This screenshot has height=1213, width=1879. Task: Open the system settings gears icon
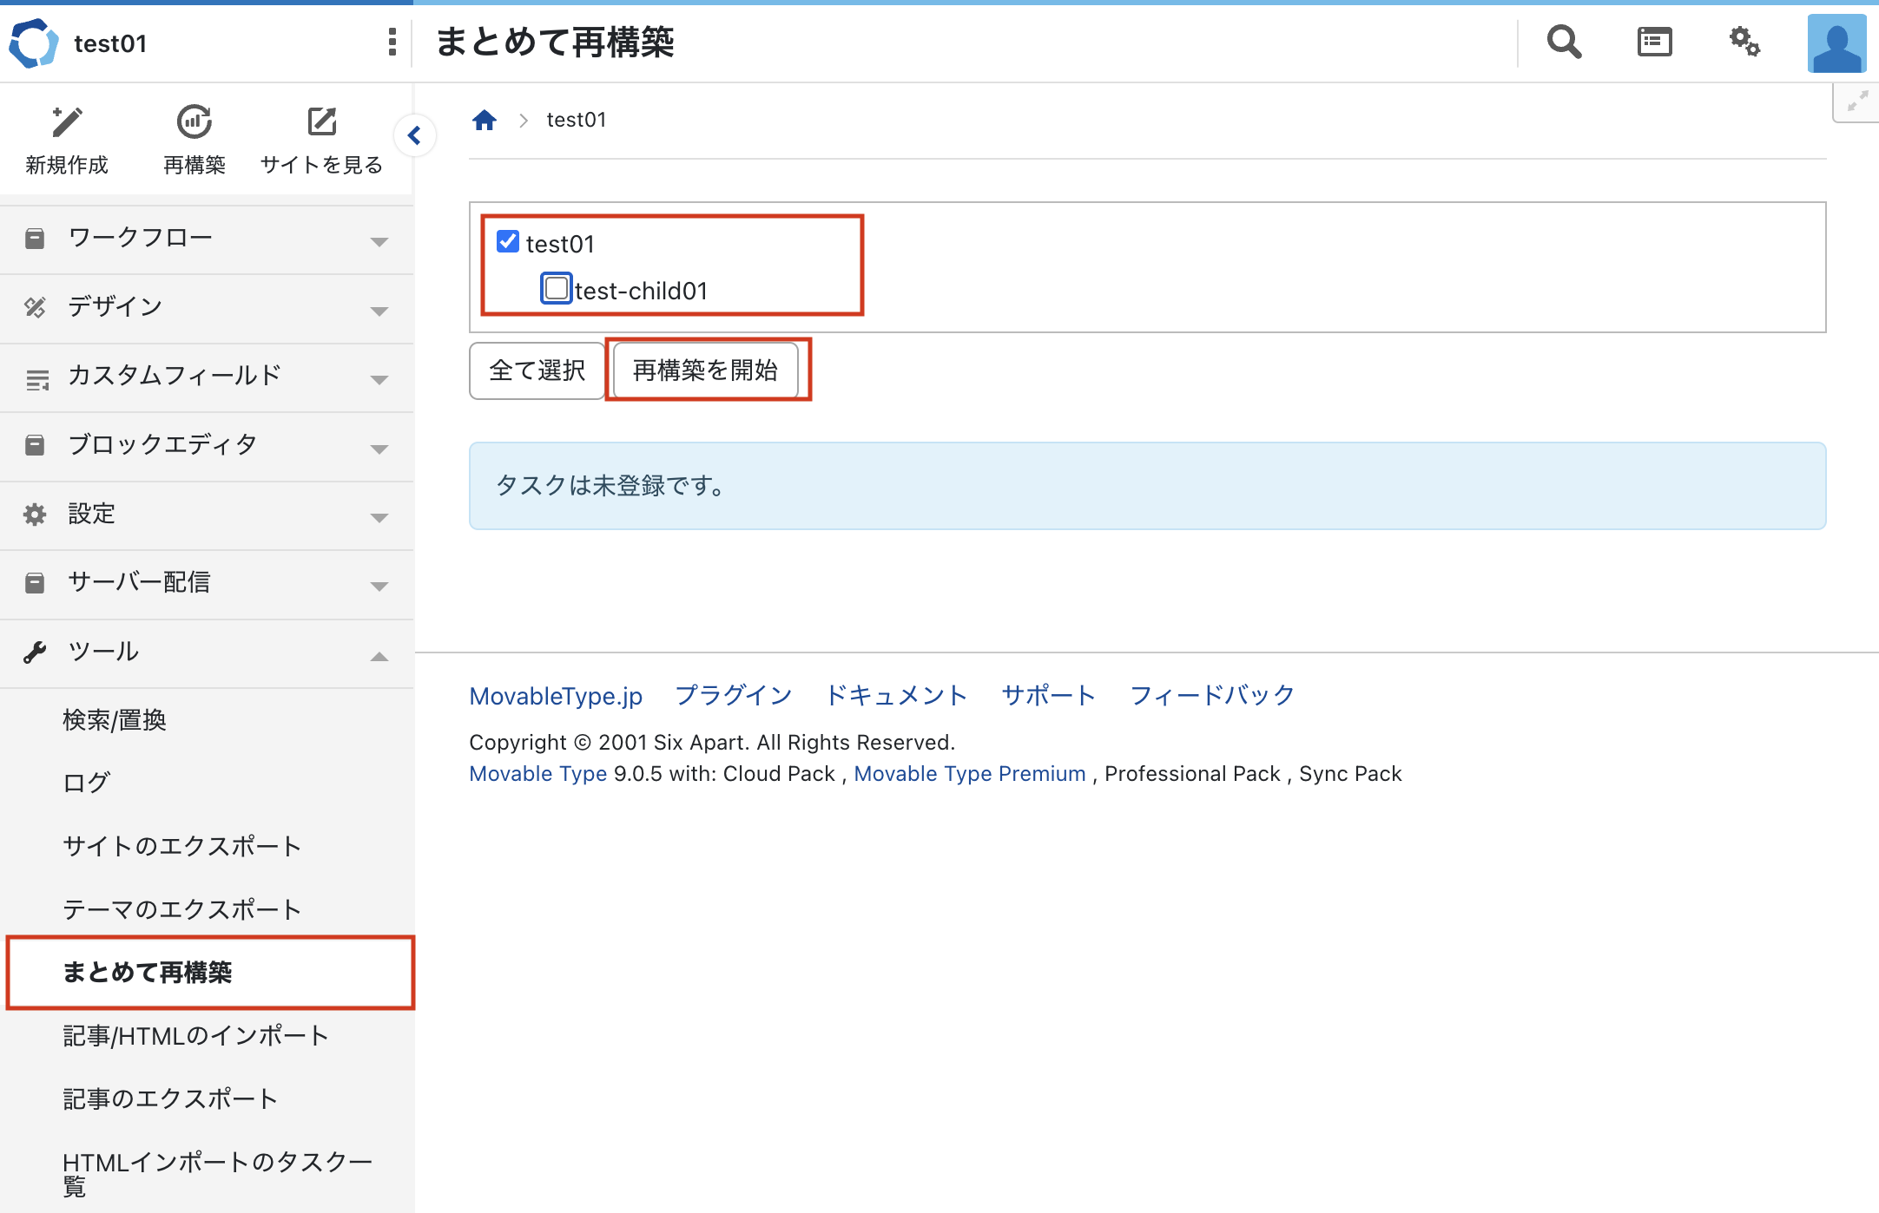1744,42
